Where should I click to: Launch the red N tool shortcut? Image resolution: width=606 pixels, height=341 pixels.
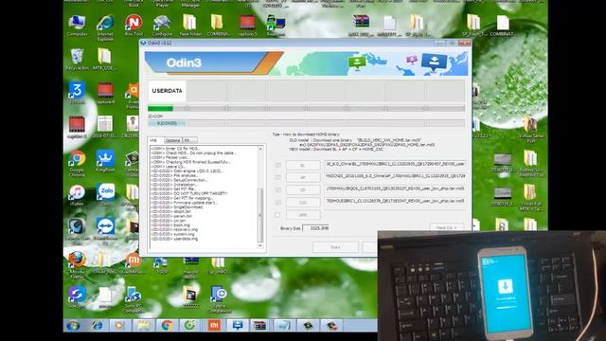tap(134, 26)
